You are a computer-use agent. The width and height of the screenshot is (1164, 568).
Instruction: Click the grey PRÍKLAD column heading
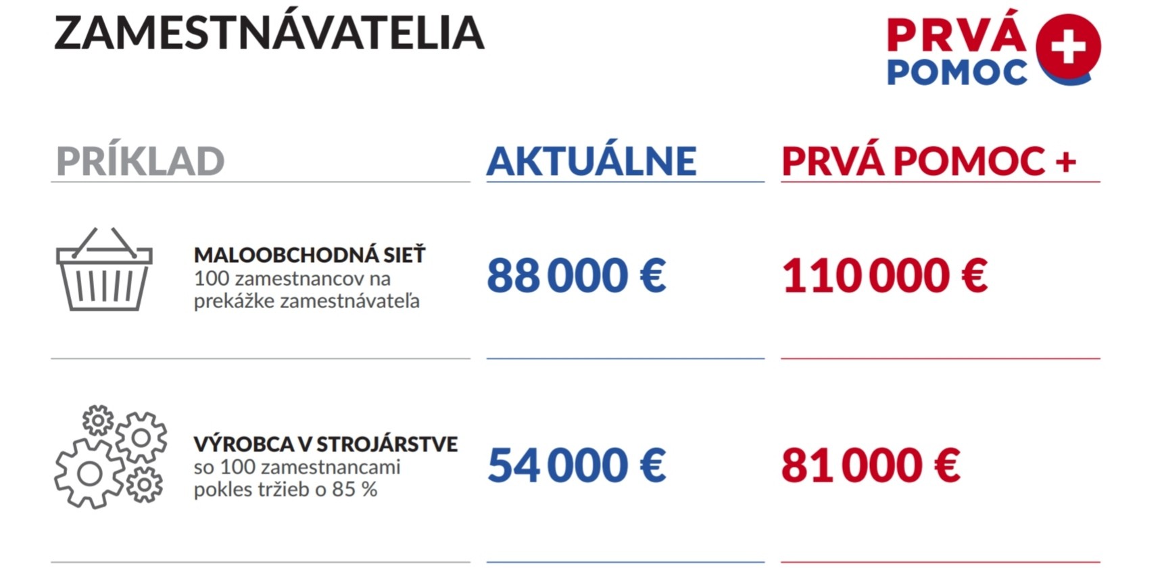[140, 161]
